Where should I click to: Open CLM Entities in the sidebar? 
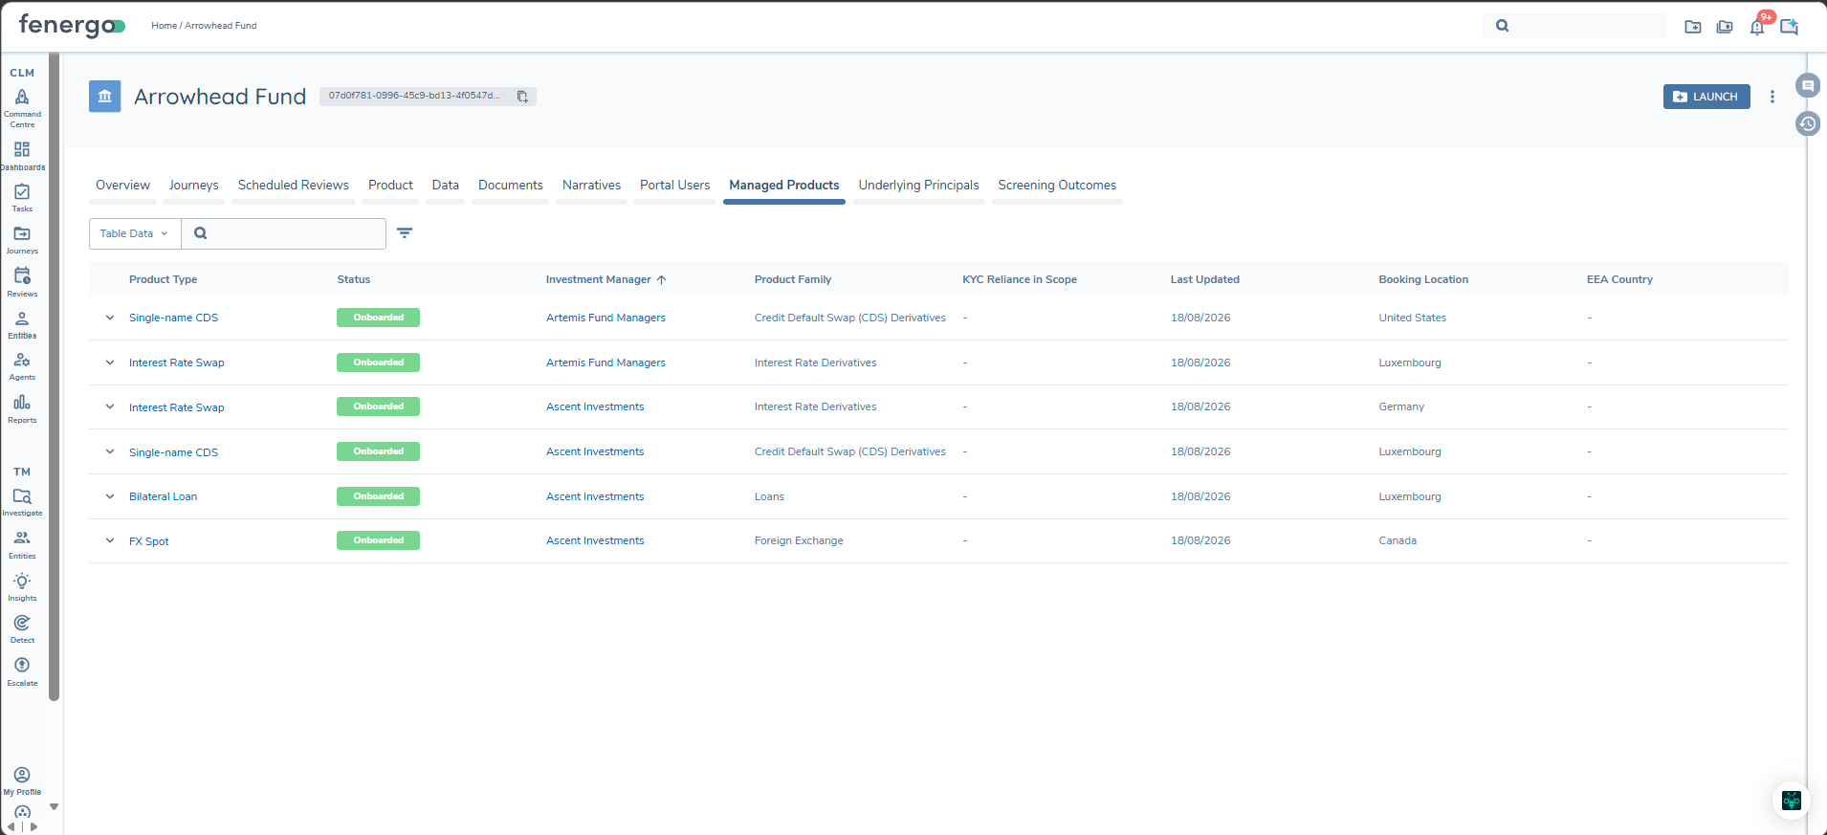22,324
